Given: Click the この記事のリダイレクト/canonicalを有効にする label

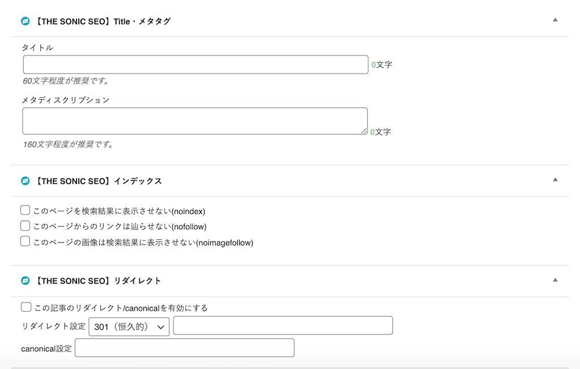Looking at the screenshot, I should click(x=121, y=308).
